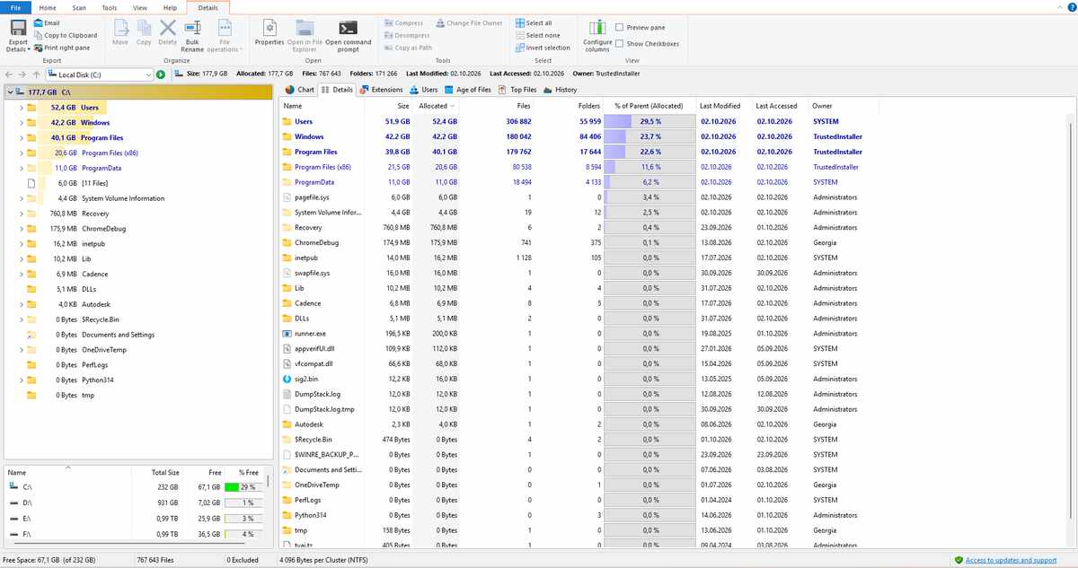Open the File menu
Viewport: 1078px width, 568px height.
[16, 7]
